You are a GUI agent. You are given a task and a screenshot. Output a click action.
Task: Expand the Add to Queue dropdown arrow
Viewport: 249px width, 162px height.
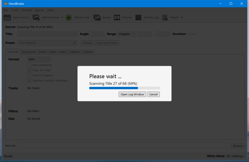pos(62,17)
